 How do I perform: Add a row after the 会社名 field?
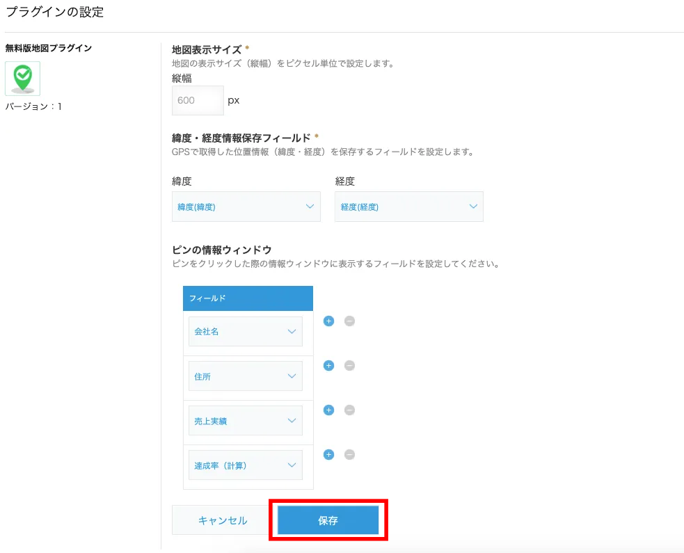point(329,321)
